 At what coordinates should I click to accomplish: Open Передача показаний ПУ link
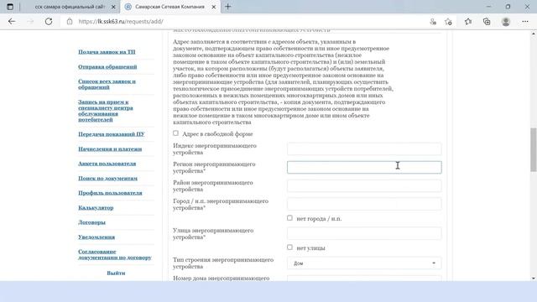(x=112, y=134)
